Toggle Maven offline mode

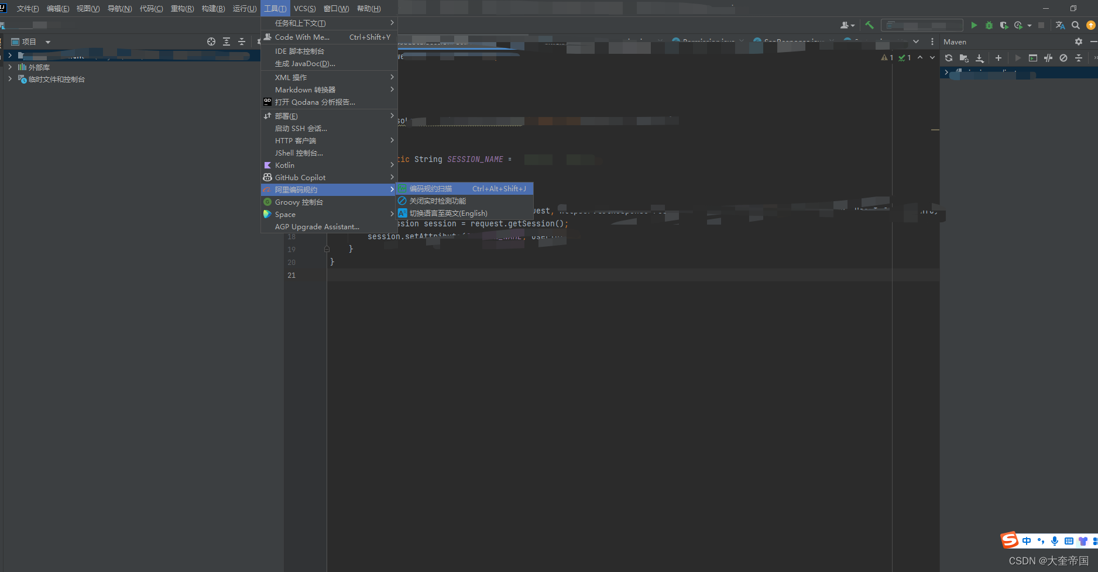coord(1048,58)
